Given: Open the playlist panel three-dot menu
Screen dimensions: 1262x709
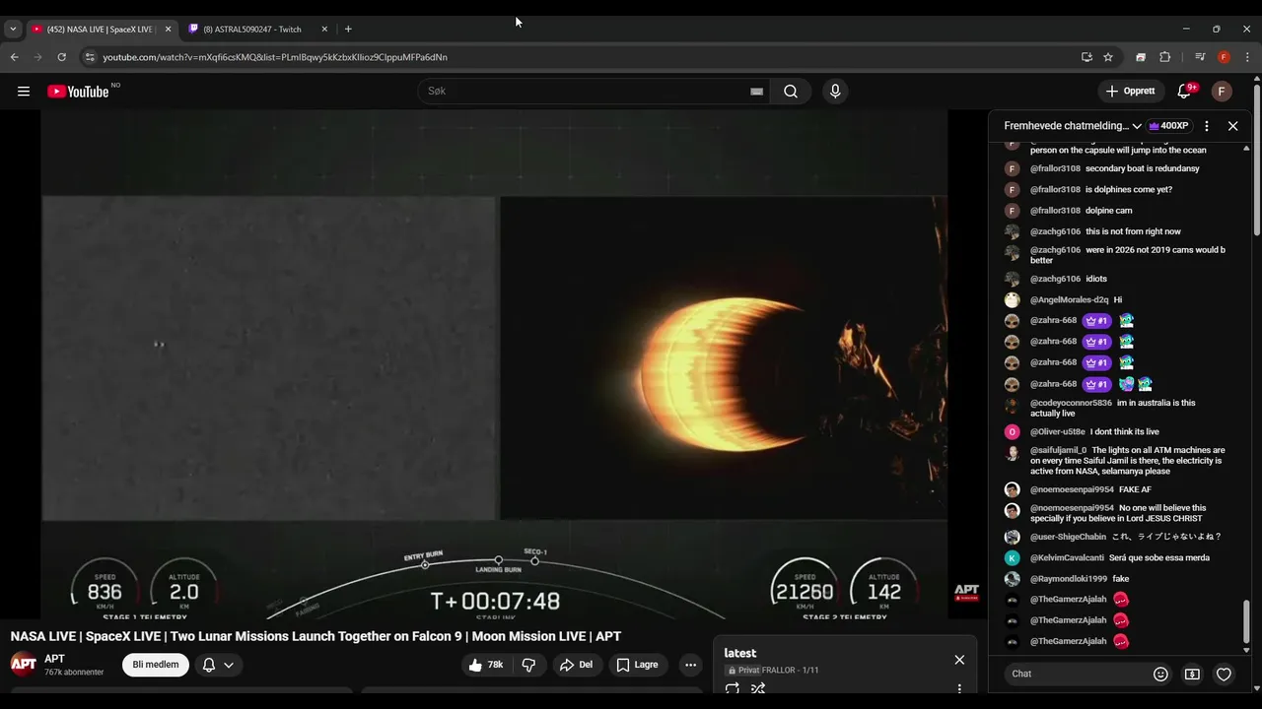Looking at the screenshot, I should 959,688.
